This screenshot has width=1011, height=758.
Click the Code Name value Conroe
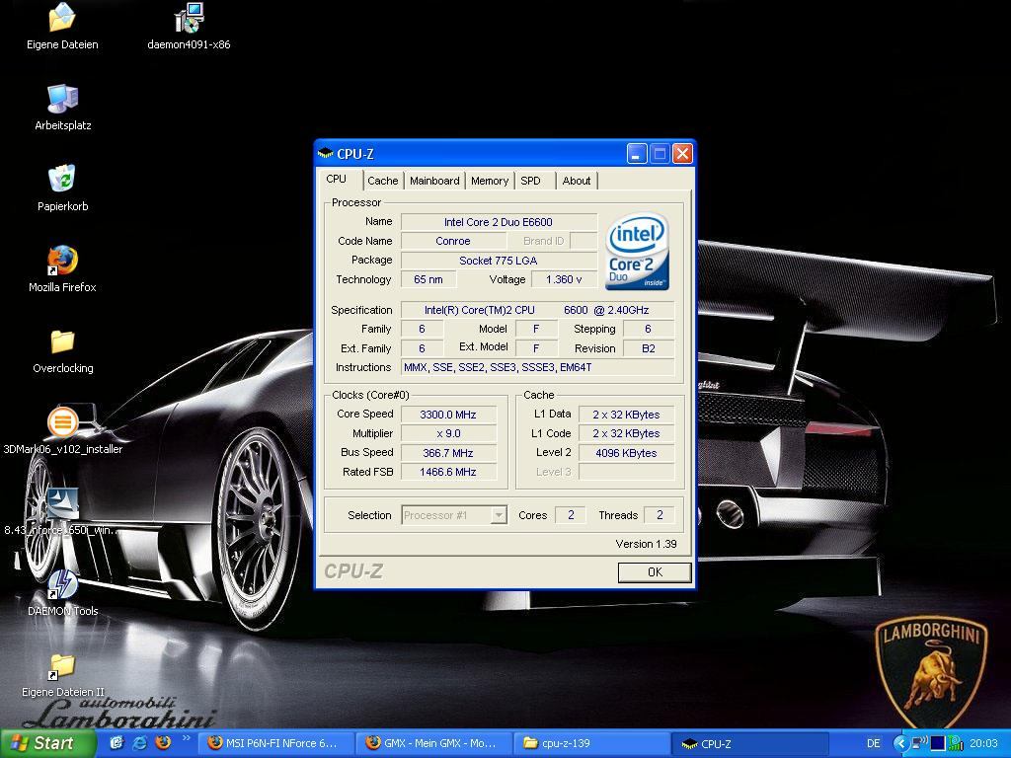point(452,241)
